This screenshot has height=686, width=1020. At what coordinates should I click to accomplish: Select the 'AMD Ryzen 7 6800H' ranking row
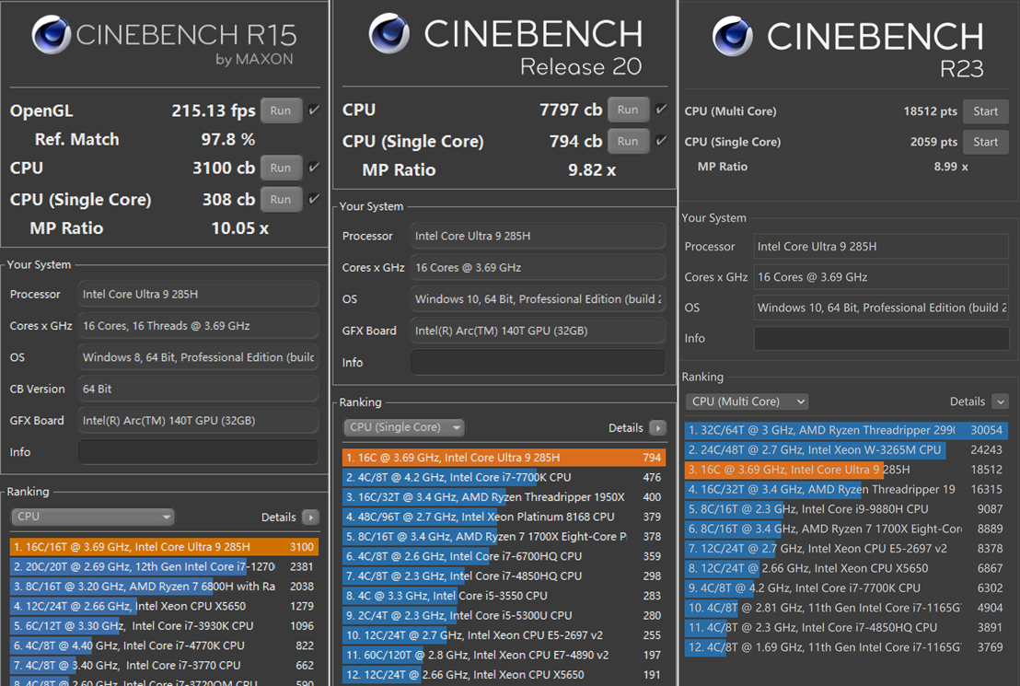[164, 587]
